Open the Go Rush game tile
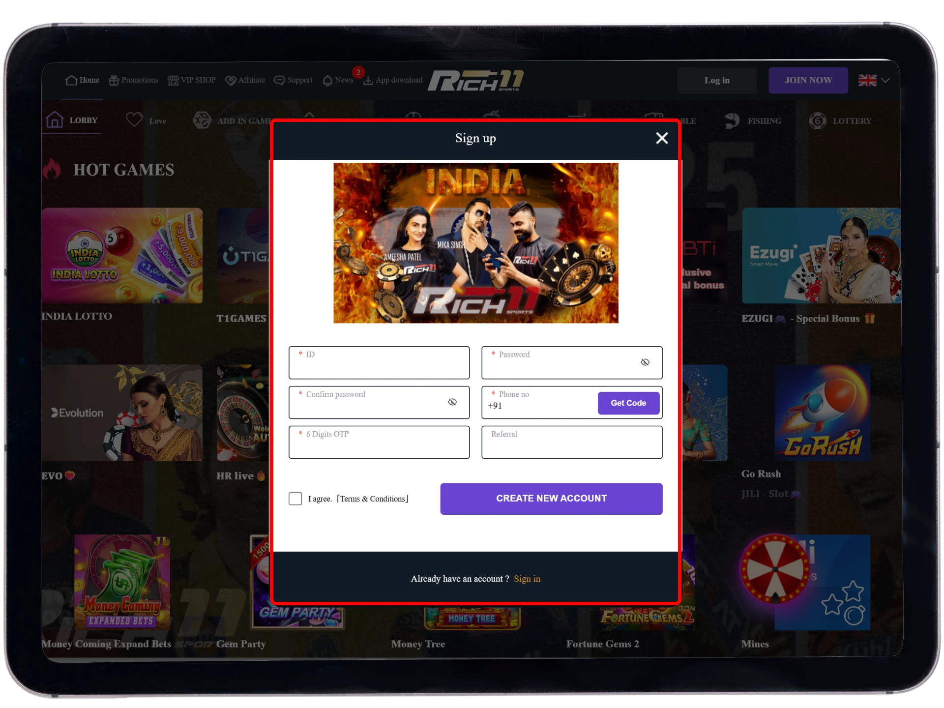The width and height of the screenshot is (944, 708). (822, 413)
